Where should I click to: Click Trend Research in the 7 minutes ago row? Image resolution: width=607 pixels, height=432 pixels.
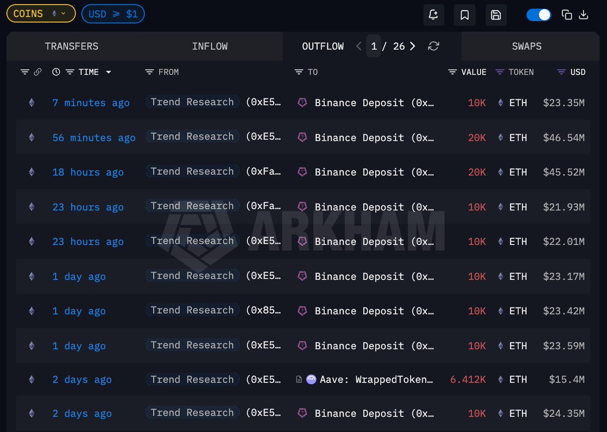[192, 102]
